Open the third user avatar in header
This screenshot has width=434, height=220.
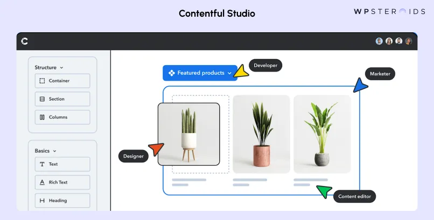(x=399, y=41)
